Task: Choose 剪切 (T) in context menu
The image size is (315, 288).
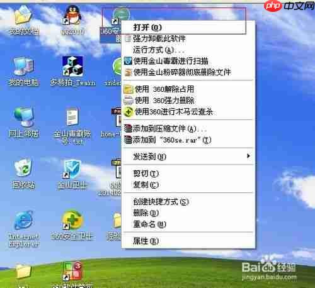Action: pos(188,174)
